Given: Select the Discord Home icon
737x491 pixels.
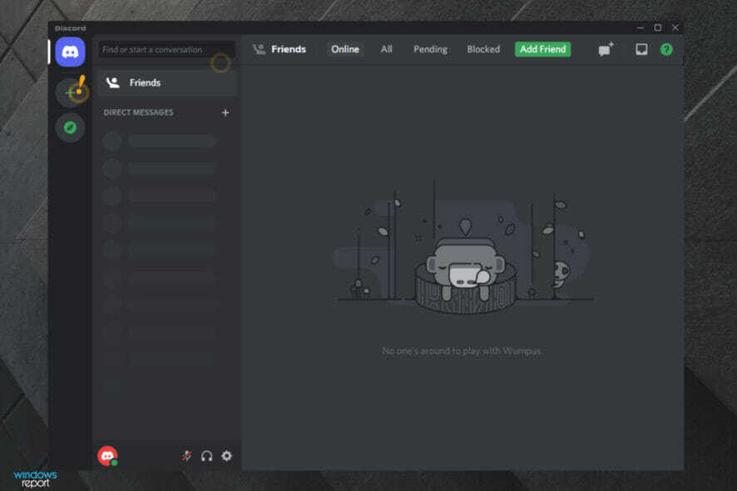Looking at the screenshot, I should coord(70,52).
